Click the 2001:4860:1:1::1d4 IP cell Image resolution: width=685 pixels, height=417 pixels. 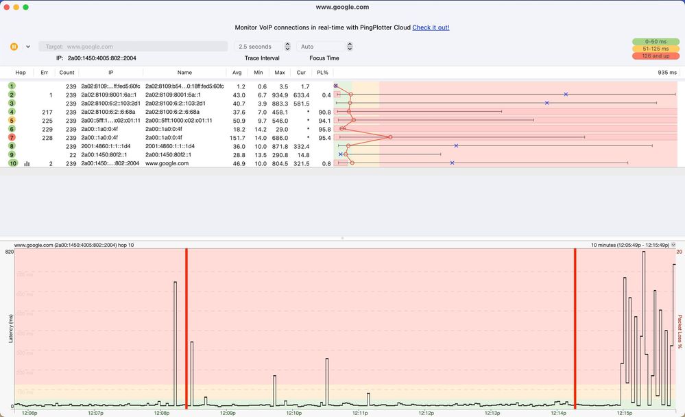click(106, 146)
